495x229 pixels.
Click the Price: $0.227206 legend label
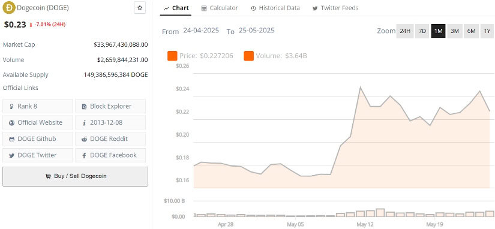206,56
